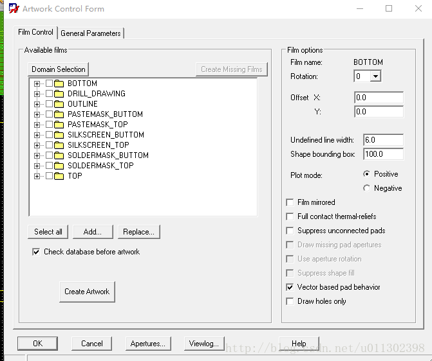This screenshot has width=432, height=361.
Task: Select the Film Control tab
Action: pos(35,32)
